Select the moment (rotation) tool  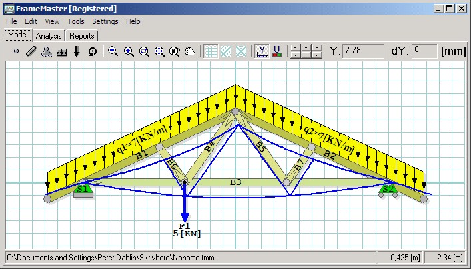coord(92,51)
